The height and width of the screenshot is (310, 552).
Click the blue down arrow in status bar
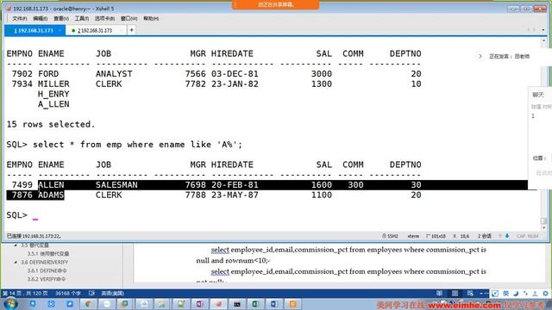coord(507,236)
